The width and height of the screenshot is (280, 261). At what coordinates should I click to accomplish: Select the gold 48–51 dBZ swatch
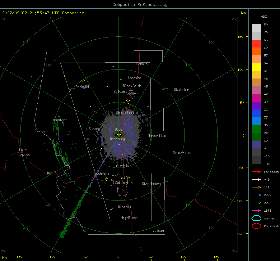256,75
